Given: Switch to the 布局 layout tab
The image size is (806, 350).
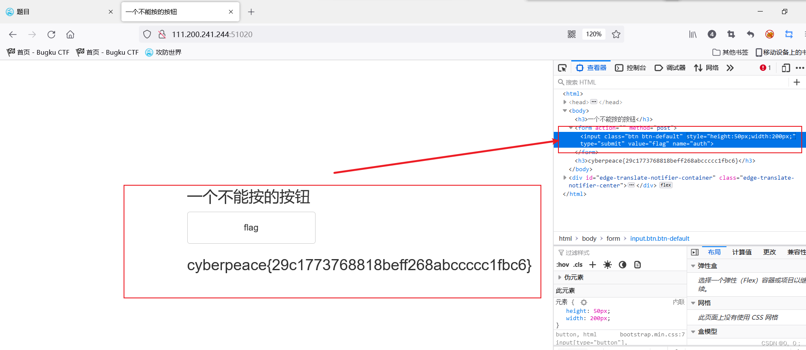Looking at the screenshot, I should pyautogui.click(x=714, y=252).
